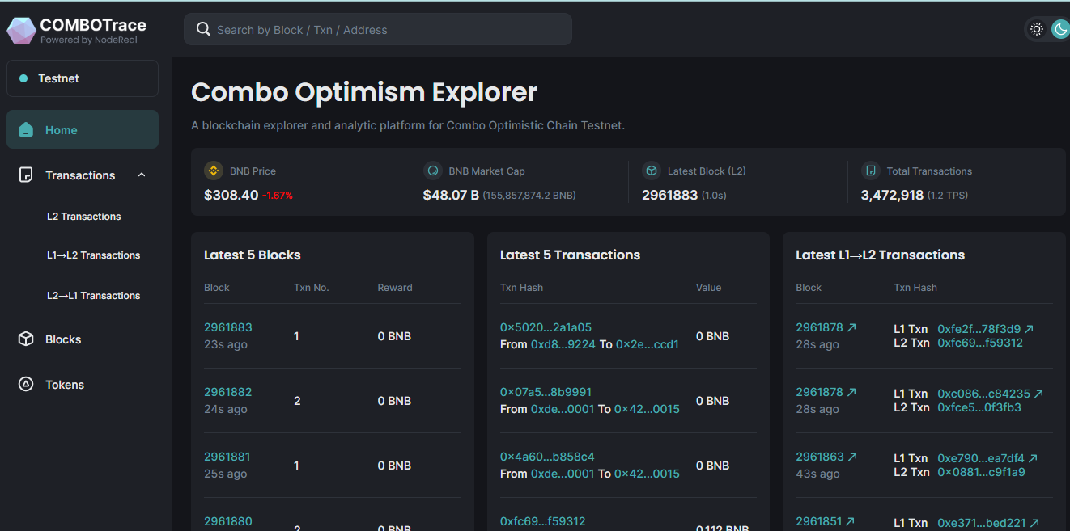Focus the Search by Block / Txn / Address field
This screenshot has height=531, width=1070.
pos(378,30)
